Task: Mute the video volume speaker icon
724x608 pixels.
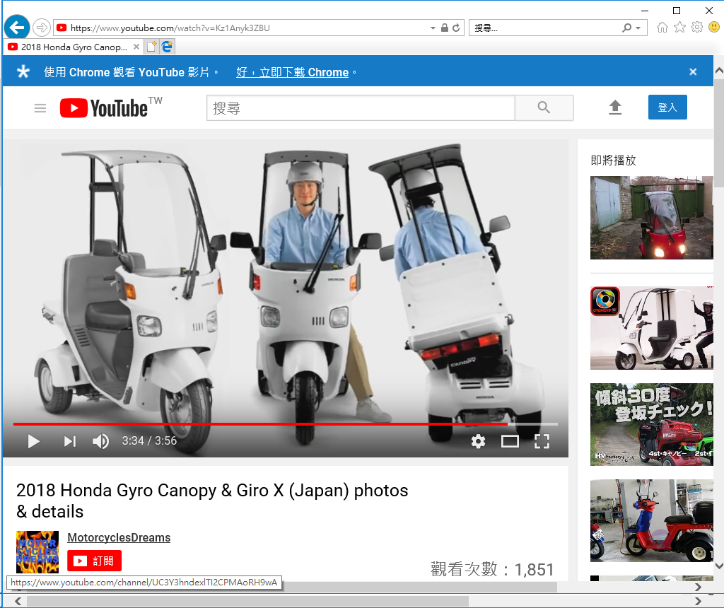Action: (x=100, y=441)
